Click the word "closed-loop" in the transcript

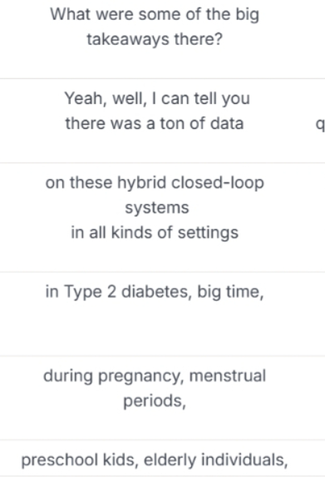click(218, 183)
